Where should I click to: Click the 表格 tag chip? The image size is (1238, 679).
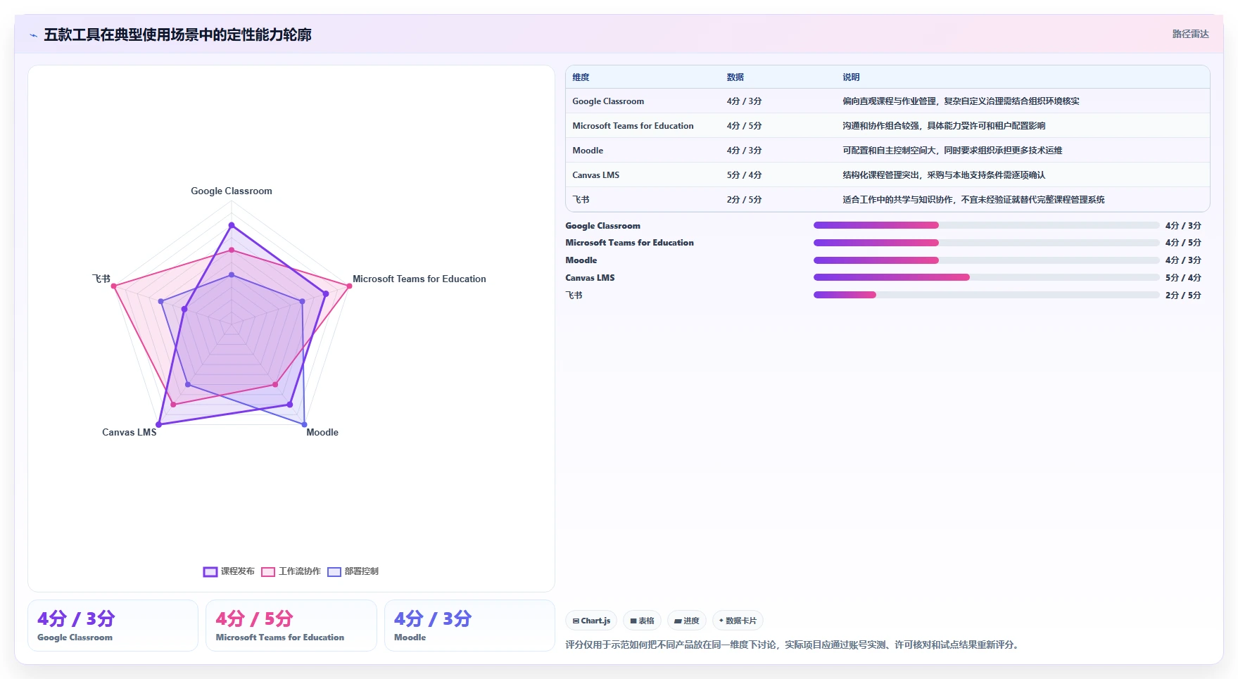[642, 621]
